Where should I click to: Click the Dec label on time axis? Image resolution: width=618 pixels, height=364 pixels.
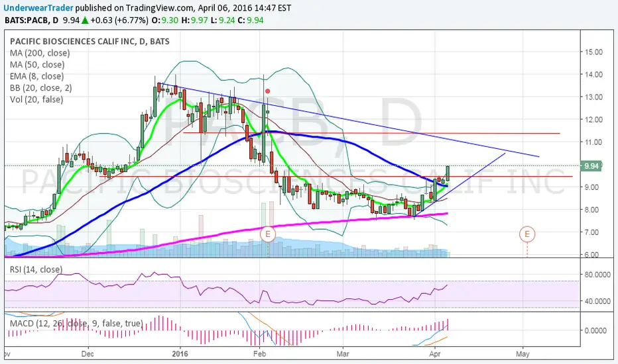point(88,354)
